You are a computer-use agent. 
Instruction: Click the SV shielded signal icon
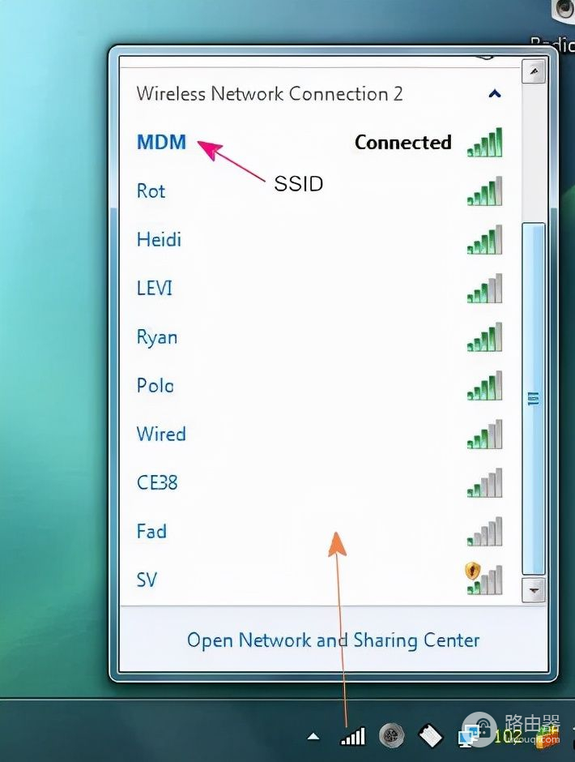point(483,579)
